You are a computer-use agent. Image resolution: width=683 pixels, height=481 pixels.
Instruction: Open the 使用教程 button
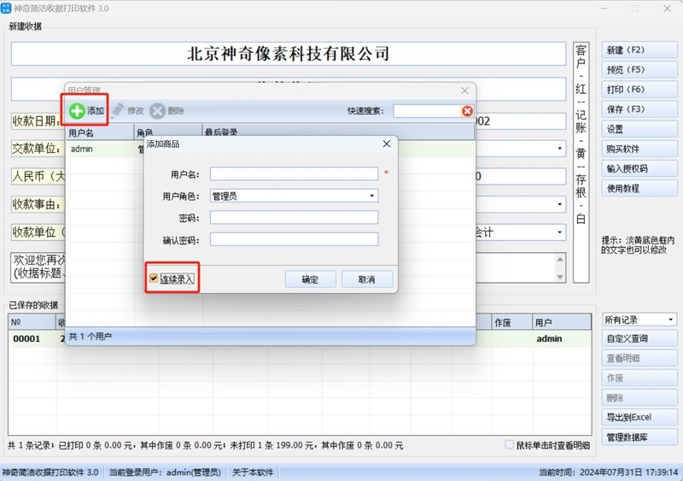coord(639,189)
